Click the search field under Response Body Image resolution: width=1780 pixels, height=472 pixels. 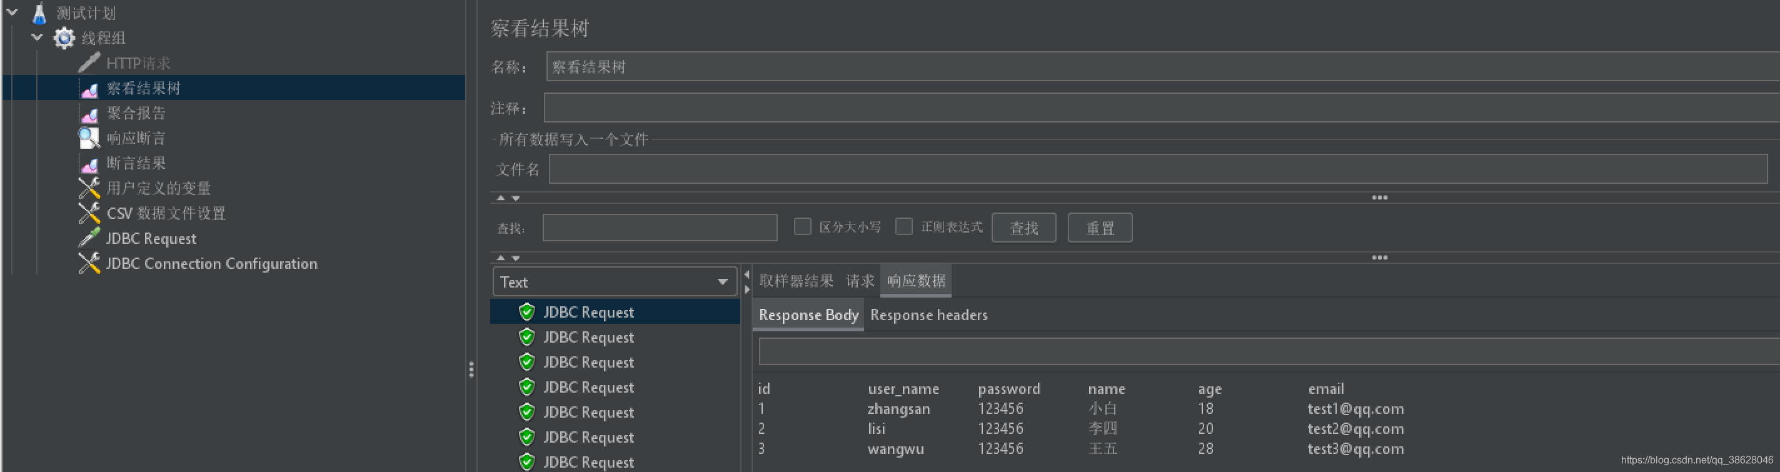coord(1269,352)
